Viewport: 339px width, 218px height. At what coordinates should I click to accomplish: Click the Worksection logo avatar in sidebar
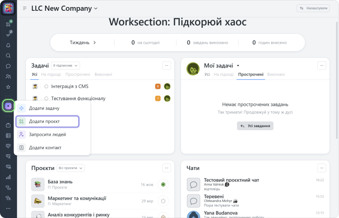pyautogui.click(x=8, y=8)
